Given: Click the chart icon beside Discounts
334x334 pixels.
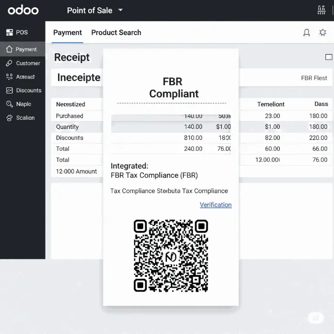Looking at the screenshot, I should [9, 91].
